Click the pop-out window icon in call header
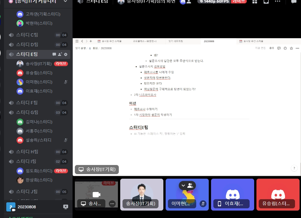The image size is (301, 218). click(266, 1)
